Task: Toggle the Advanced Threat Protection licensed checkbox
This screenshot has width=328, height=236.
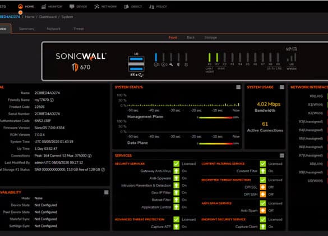Action: coord(177,220)
